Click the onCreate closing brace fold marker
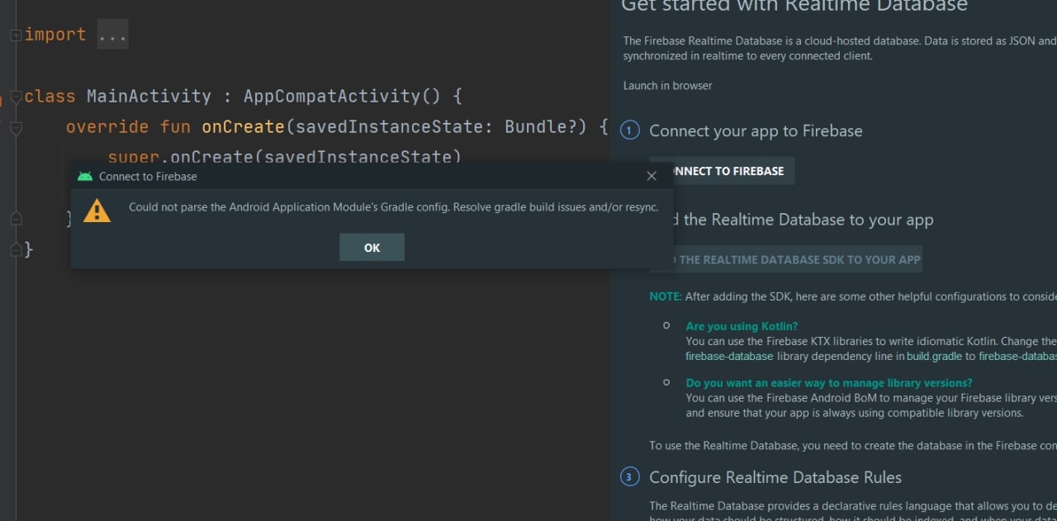Screen dimensions: 1057x521 click(x=16, y=218)
